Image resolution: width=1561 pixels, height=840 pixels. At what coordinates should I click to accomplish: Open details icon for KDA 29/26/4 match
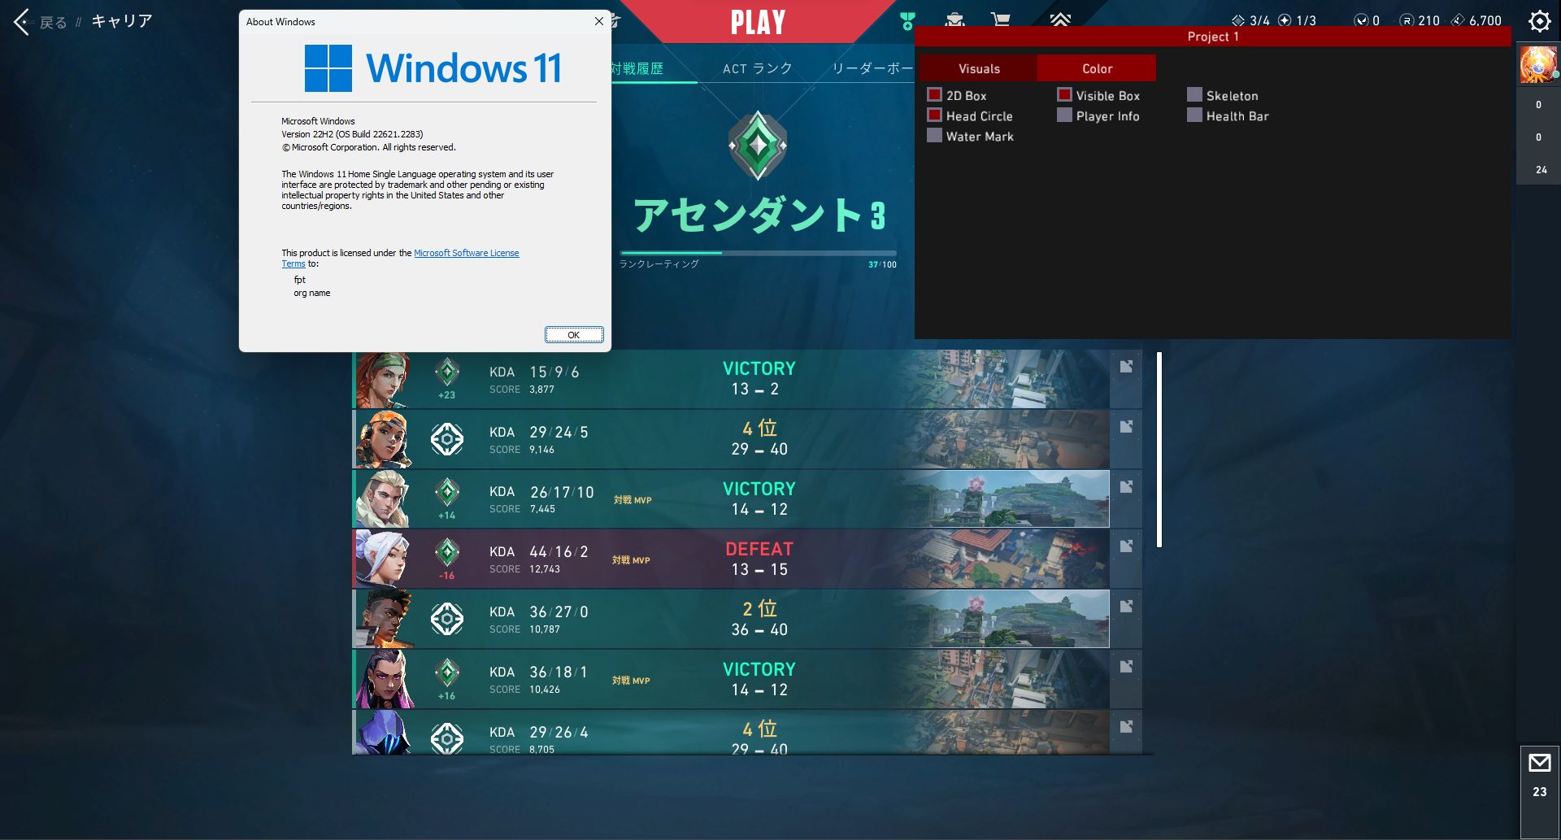tap(1126, 726)
